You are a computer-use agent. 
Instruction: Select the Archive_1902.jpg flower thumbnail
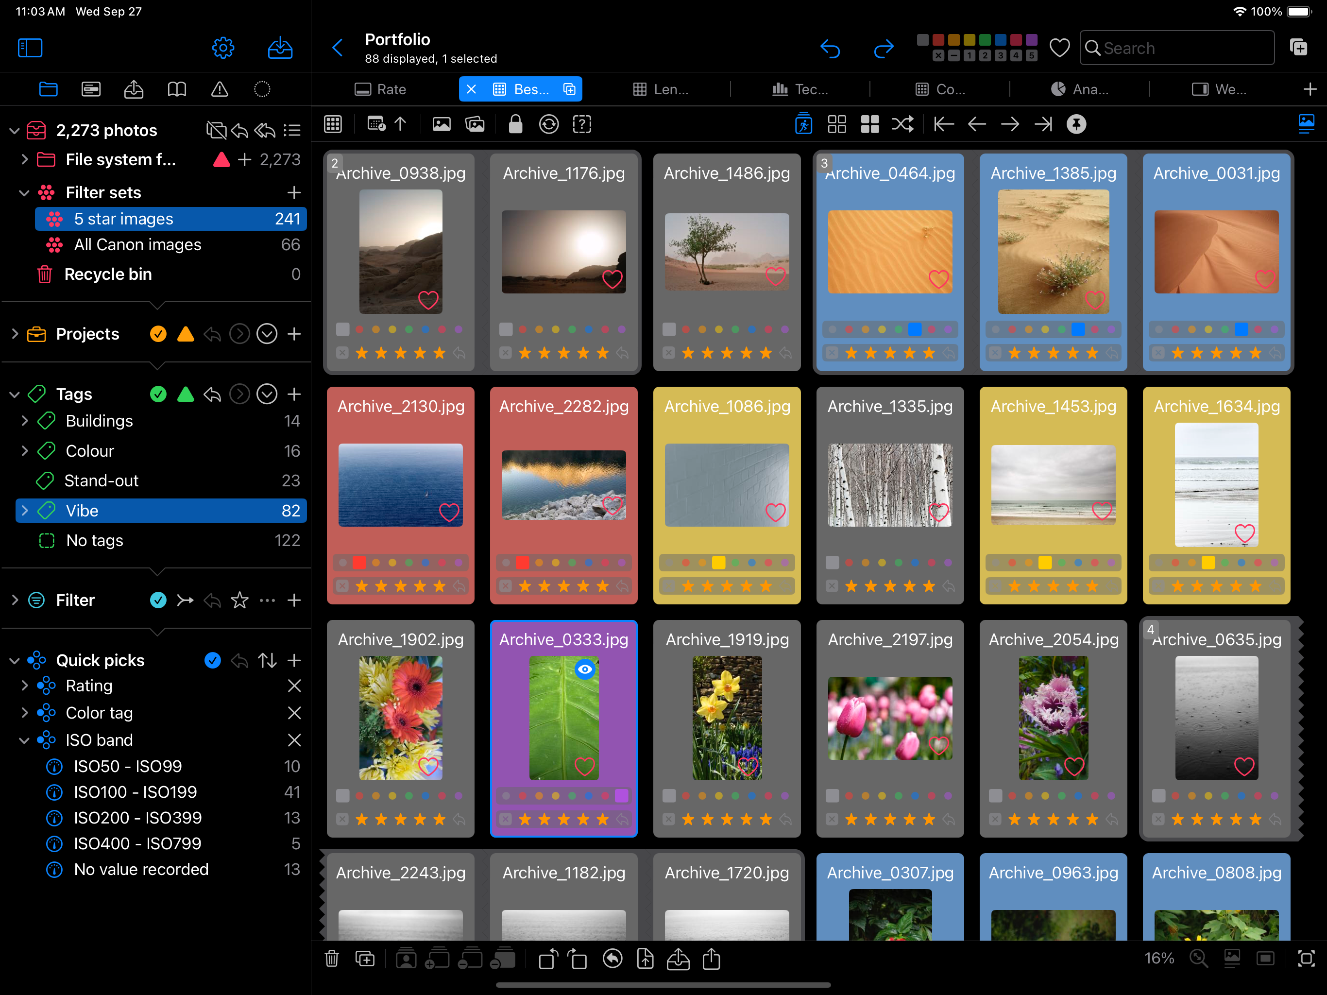tap(401, 718)
